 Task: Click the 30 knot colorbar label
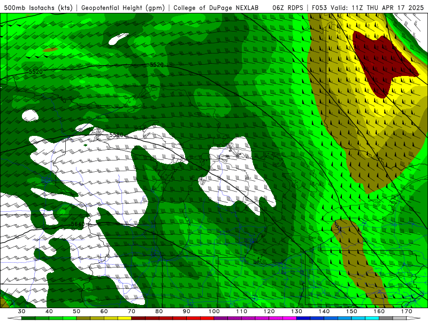(21, 311)
